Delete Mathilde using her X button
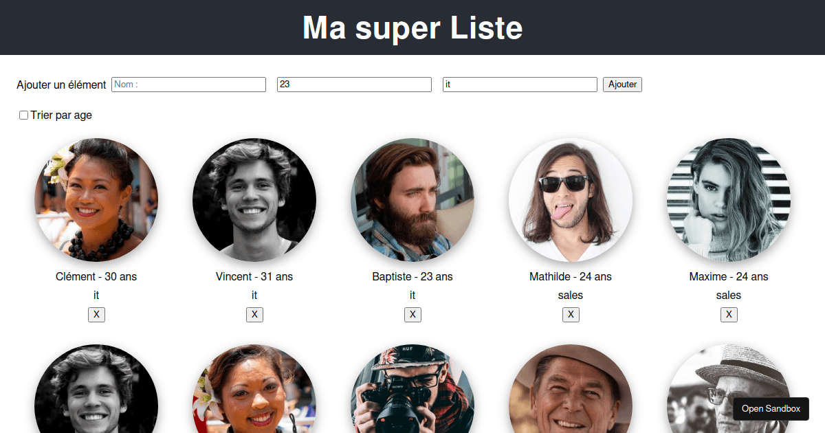This screenshot has height=433, width=825. [571, 314]
